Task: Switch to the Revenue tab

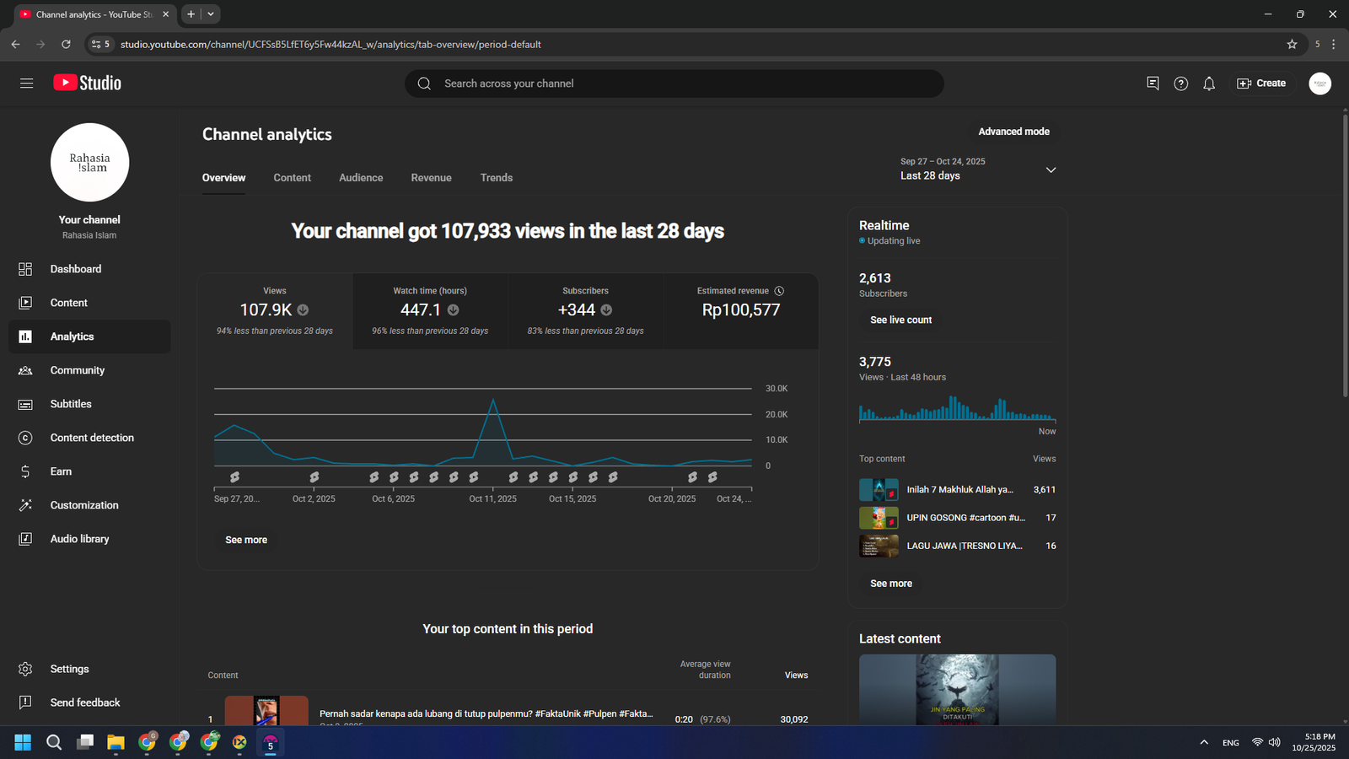Action: click(431, 178)
